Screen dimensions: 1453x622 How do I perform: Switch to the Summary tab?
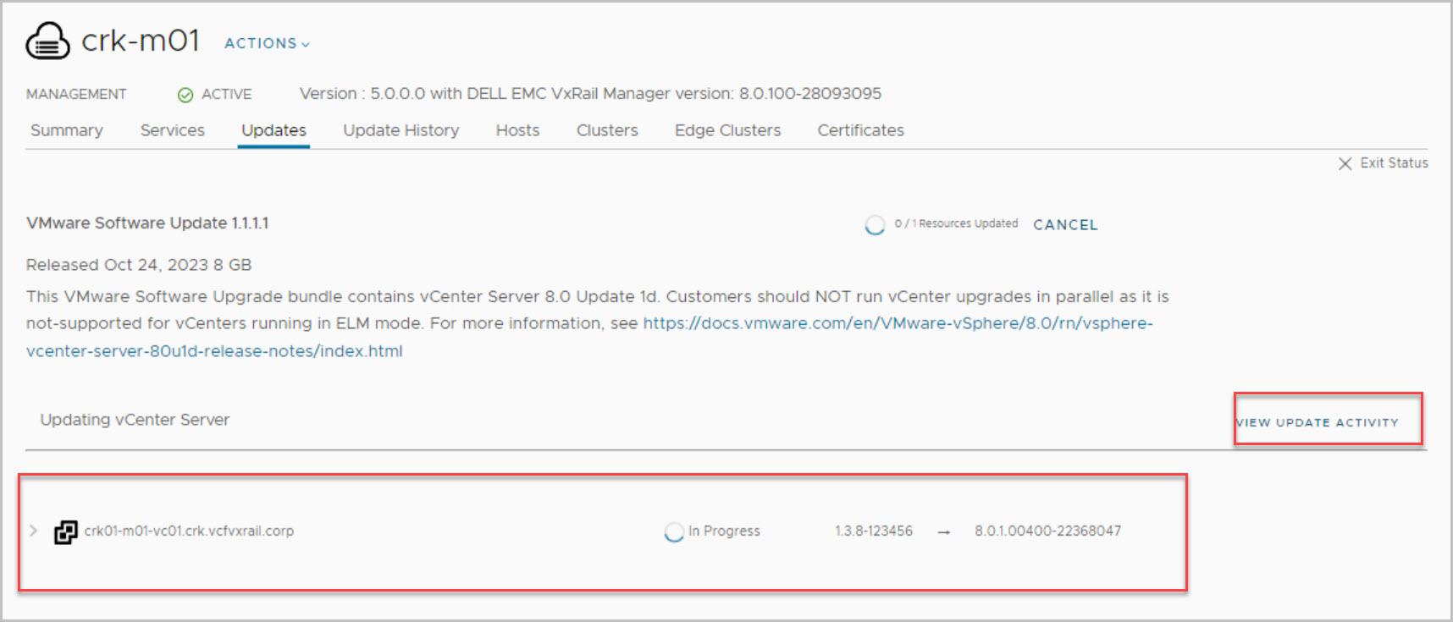tap(67, 130)
